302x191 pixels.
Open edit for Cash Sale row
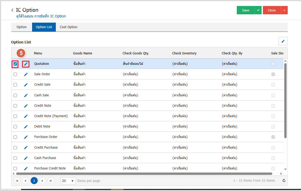(x=26, y=95)
